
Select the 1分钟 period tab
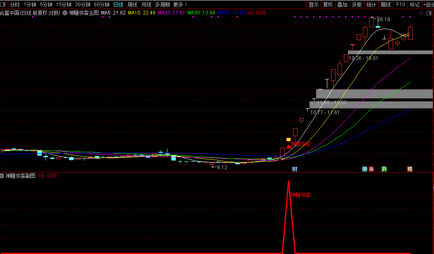pos(30,5)
